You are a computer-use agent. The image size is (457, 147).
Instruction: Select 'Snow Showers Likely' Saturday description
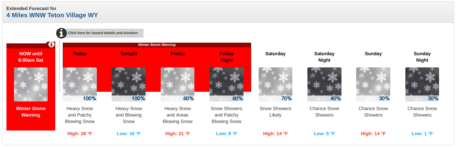pos(275,112)
